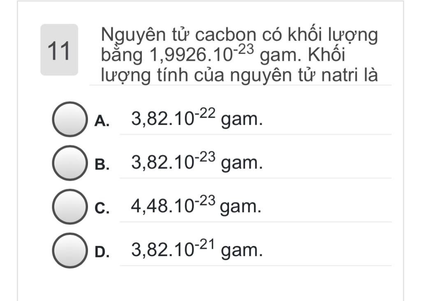
Task: Click "gam. Khối" in the question's second line
Action: [x=302, y=55]
